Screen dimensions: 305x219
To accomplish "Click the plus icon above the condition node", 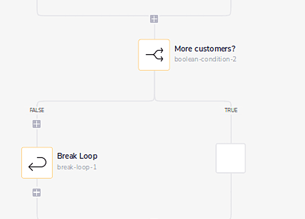I will click(154, 19).
